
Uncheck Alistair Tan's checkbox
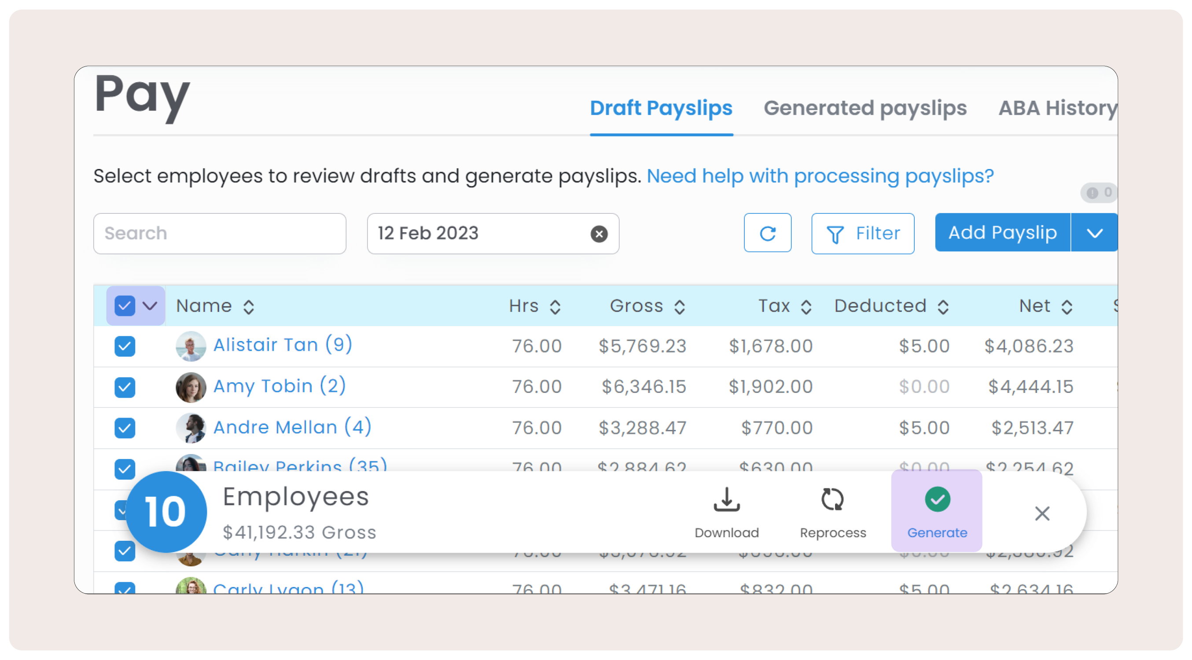click(125, 346)
